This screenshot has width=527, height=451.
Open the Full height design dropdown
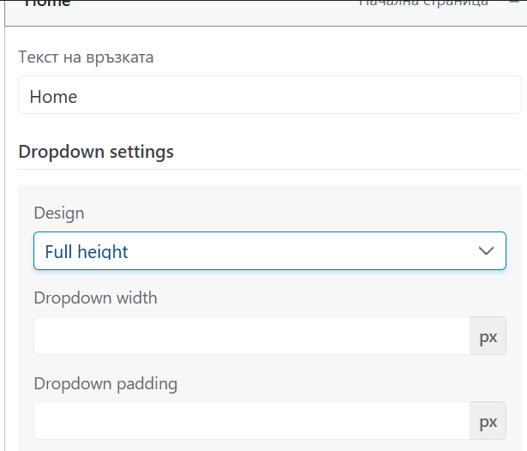coord(269,251)
